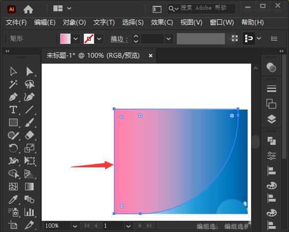Image resolution: width=289 pixels, height=232 pixels.
Task: Open the 窗口(W) menu
Action: (222, 22)
